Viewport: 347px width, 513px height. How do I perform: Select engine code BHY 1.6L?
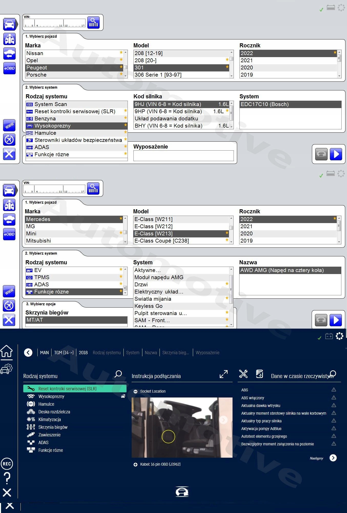182,126
